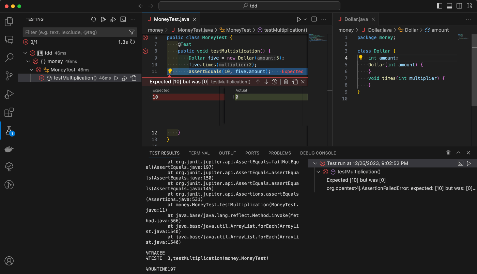Collapse the tdd node in test tree
The width and height of the screenshot is (477, 274).
pyautogui.click(x=26, y=53)
